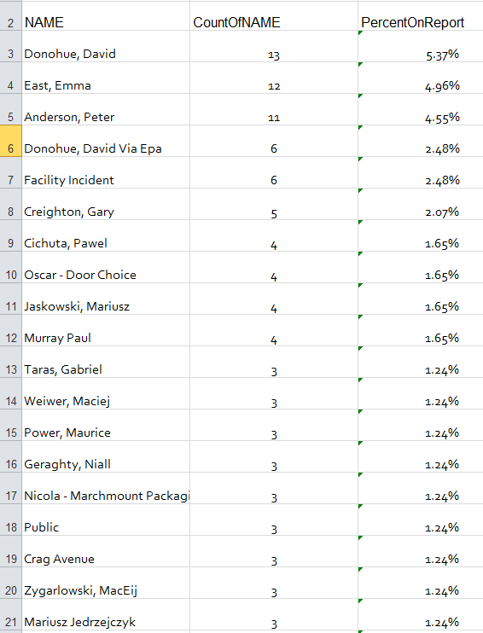Select count cell showing 13
Image resolution: width=483 pixels, height=633 pixels.
pyautogui.click(x=274, y=46)
